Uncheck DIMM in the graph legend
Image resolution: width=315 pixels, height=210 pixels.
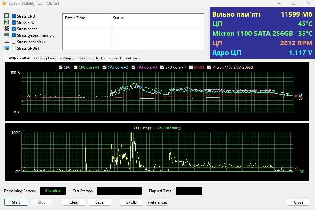(191, 67)
